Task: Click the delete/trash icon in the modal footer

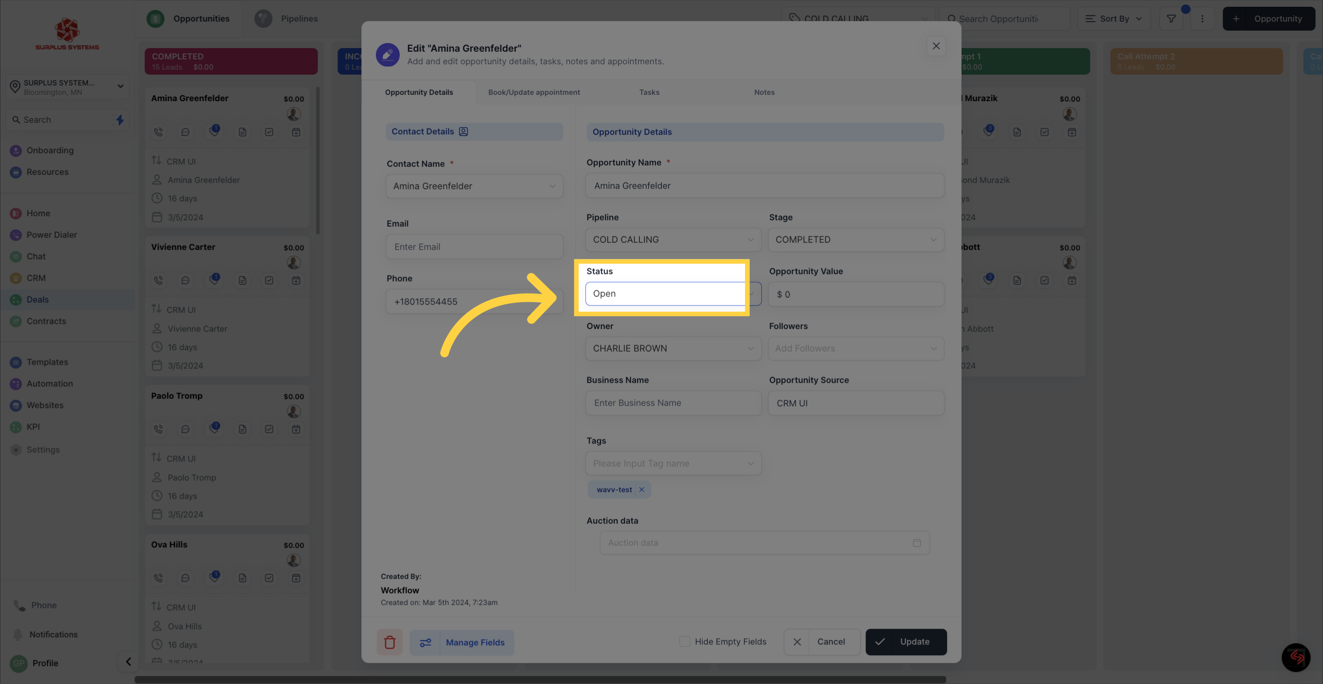Action: click(389, 642)
